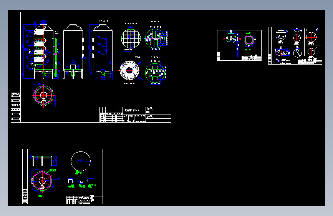Select the top-right red crosshair circle in the far-right sheet
The height and width of the screenshot is (216, 333).
(x=311, y=37)
